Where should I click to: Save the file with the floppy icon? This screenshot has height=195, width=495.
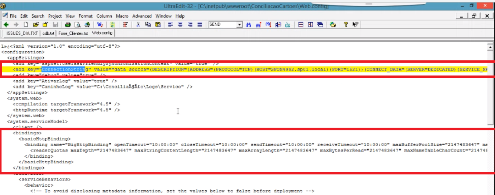(55, 25)
